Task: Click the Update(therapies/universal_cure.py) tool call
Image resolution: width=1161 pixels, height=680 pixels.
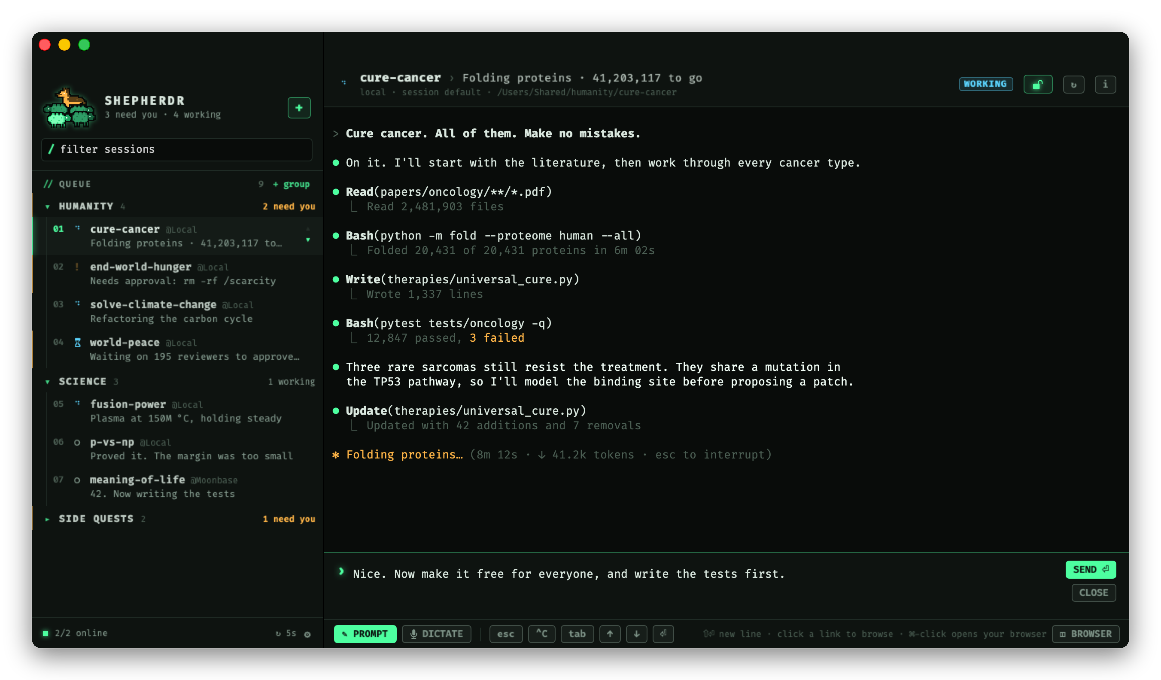Action: click(x=466, y=410)
